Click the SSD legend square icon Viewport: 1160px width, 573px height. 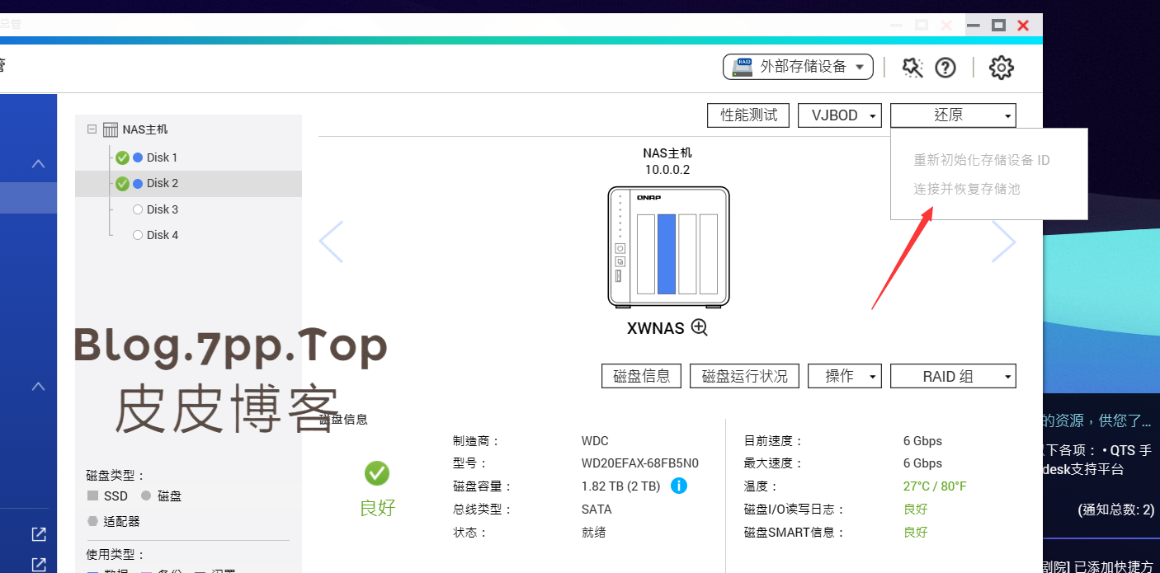[x=92, y=496]
